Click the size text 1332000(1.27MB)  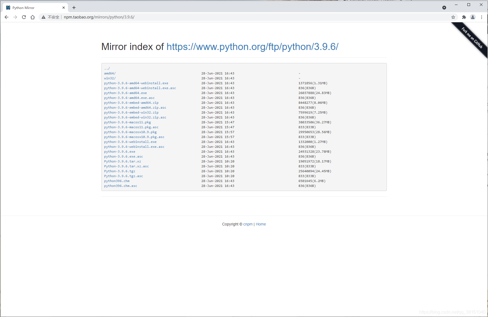313,142
